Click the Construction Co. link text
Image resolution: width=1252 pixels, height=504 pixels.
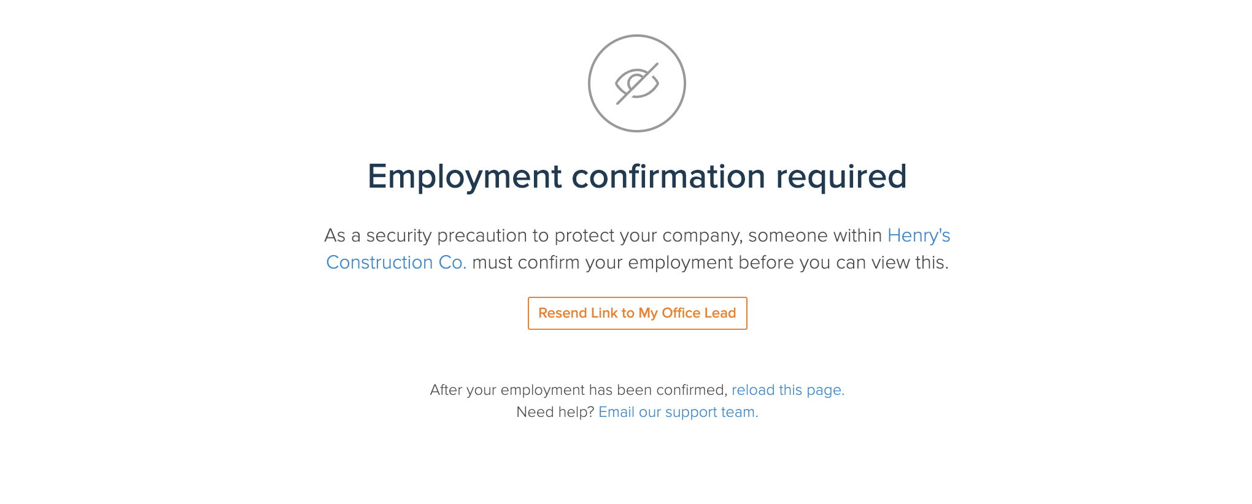(x=396, y=262)
